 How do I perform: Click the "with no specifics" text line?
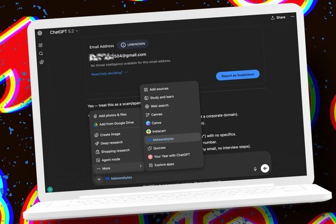click(x=219, y=135)
